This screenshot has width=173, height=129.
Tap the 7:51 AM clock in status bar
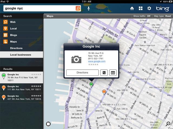coord(86,2)
